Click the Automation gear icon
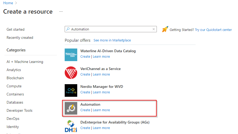 click(x=71, y=108)
